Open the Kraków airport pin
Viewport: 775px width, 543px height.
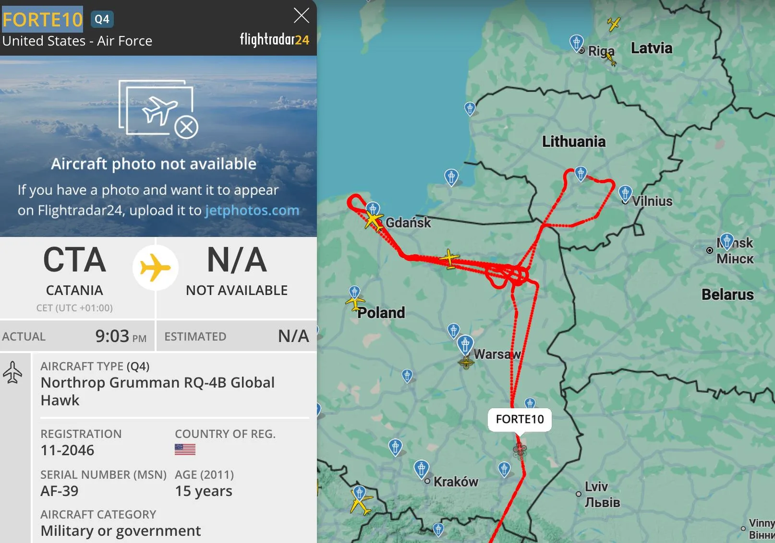421,468
